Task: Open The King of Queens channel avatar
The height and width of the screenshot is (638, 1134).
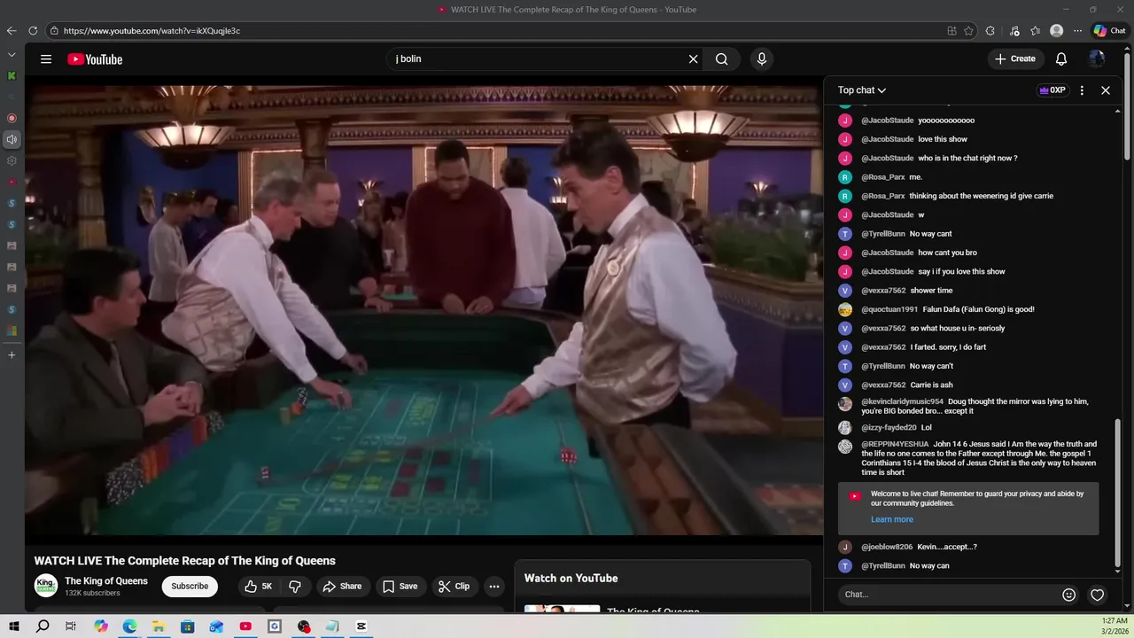Action: tap(46, 586)
